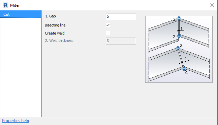The width and height of the screenshot is (218, 125).
Task: Click the miter joint preview diagram
Action: [179, 49]
